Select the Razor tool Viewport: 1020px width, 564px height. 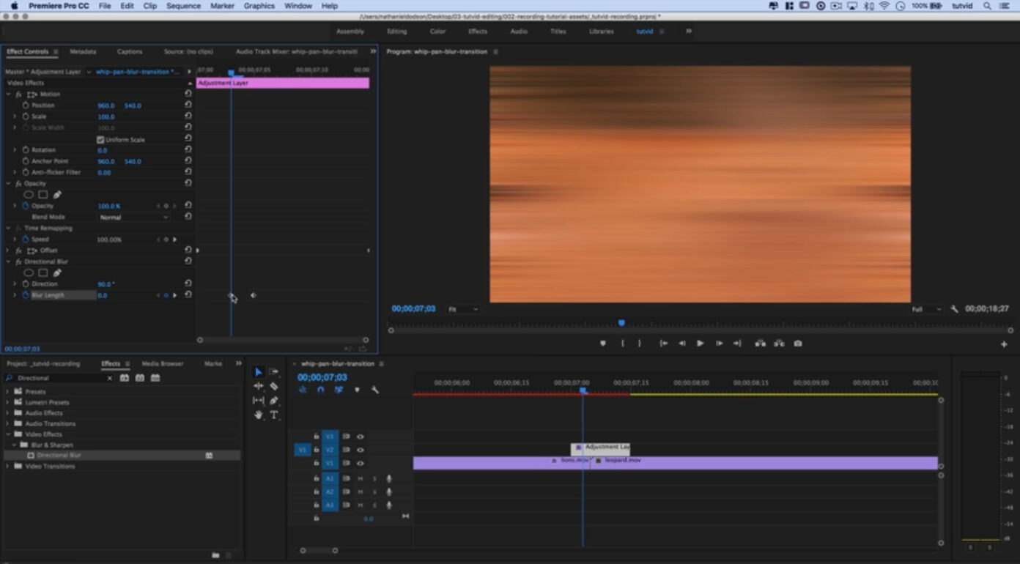275,386
